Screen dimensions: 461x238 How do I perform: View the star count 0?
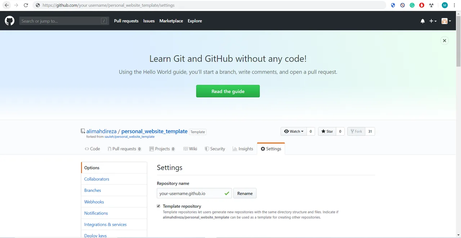[x=340, y=131]
